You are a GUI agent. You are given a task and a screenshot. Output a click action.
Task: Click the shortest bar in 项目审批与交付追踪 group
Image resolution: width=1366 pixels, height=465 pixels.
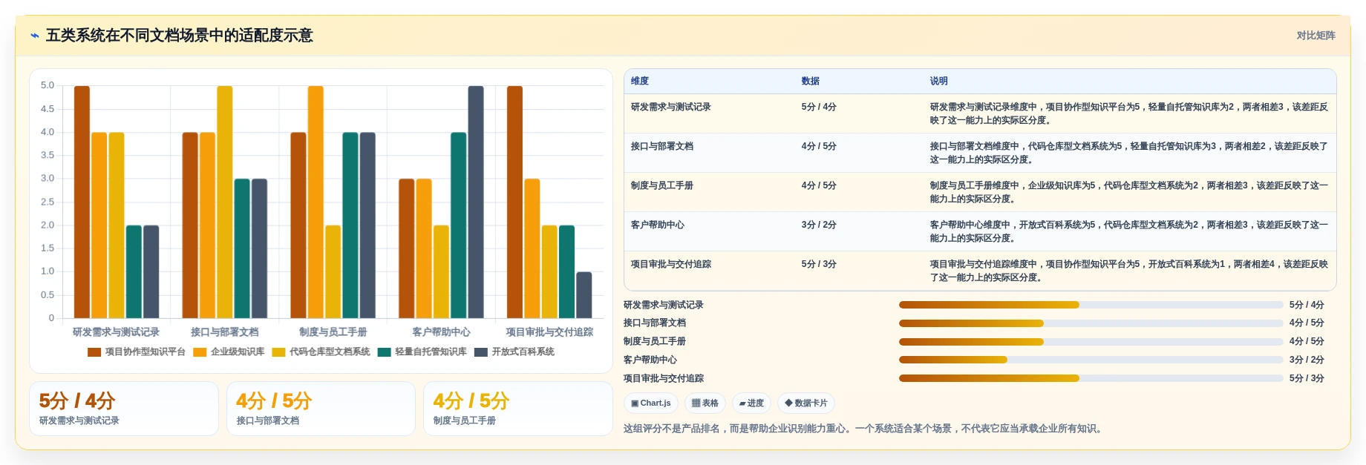coord(584,295)
